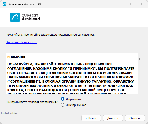Select the "Я не принимаю" radio button
The height and width of the screenshot is (124, 148).
point(62,105)
